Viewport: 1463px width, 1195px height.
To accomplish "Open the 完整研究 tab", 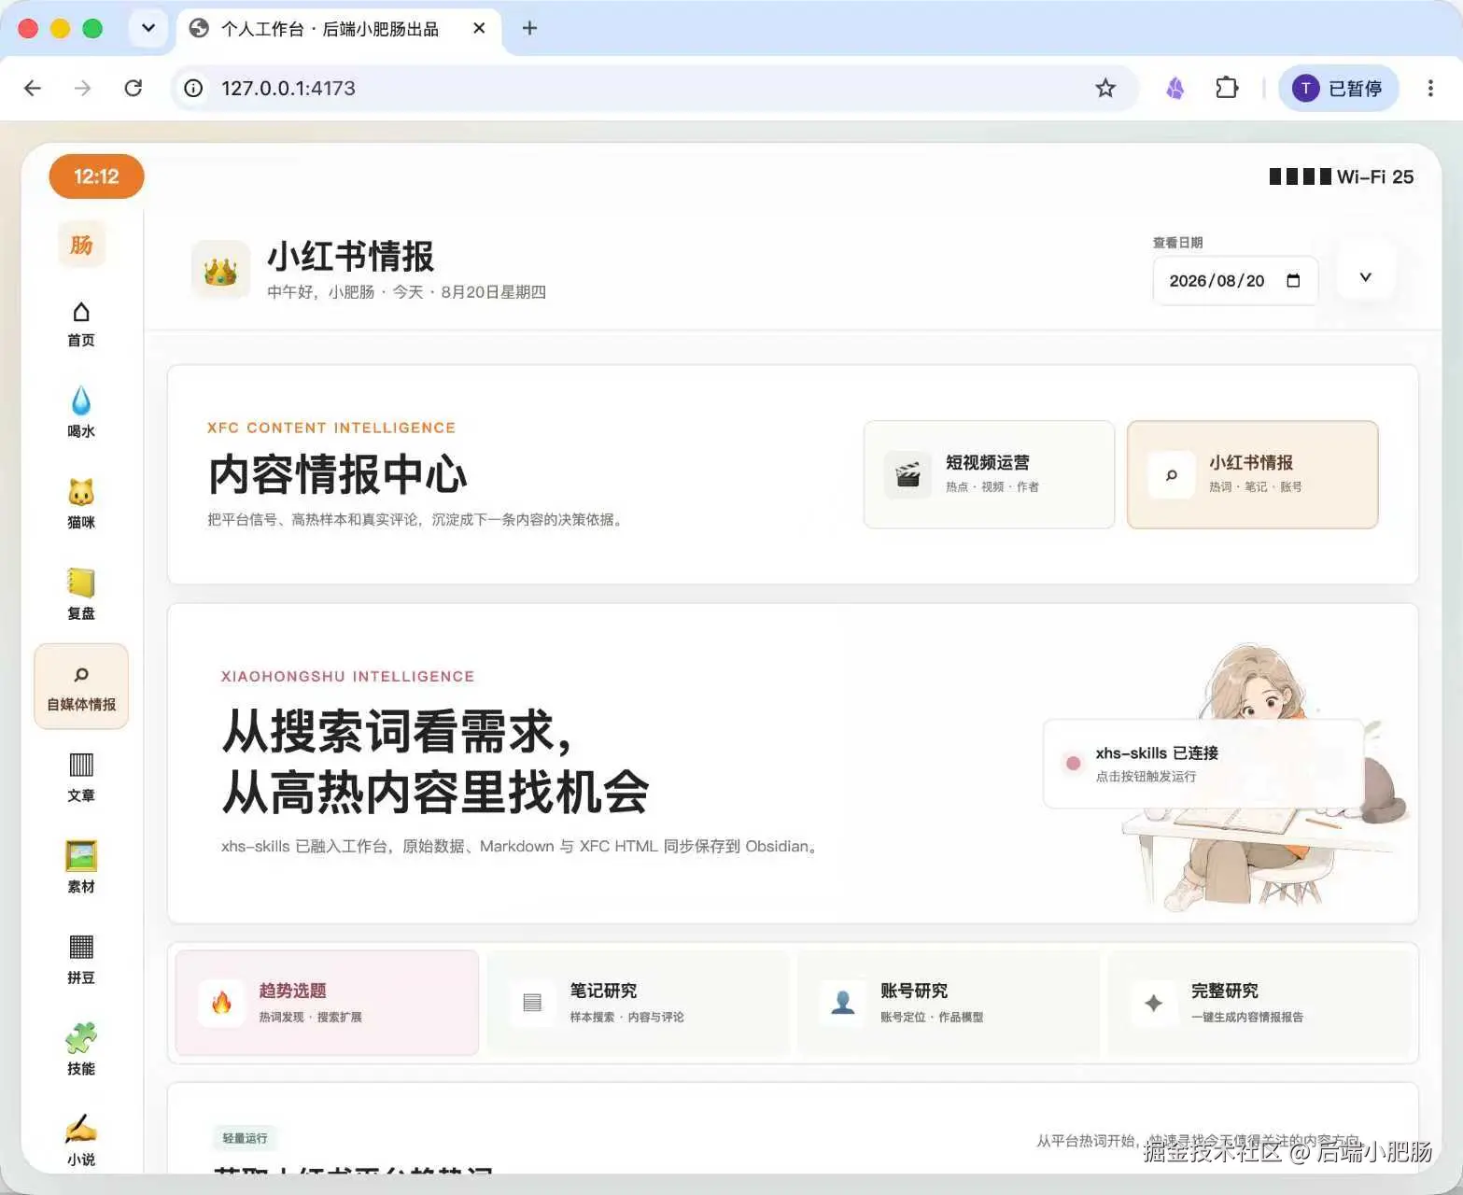I will (x=1259, y=1003).
